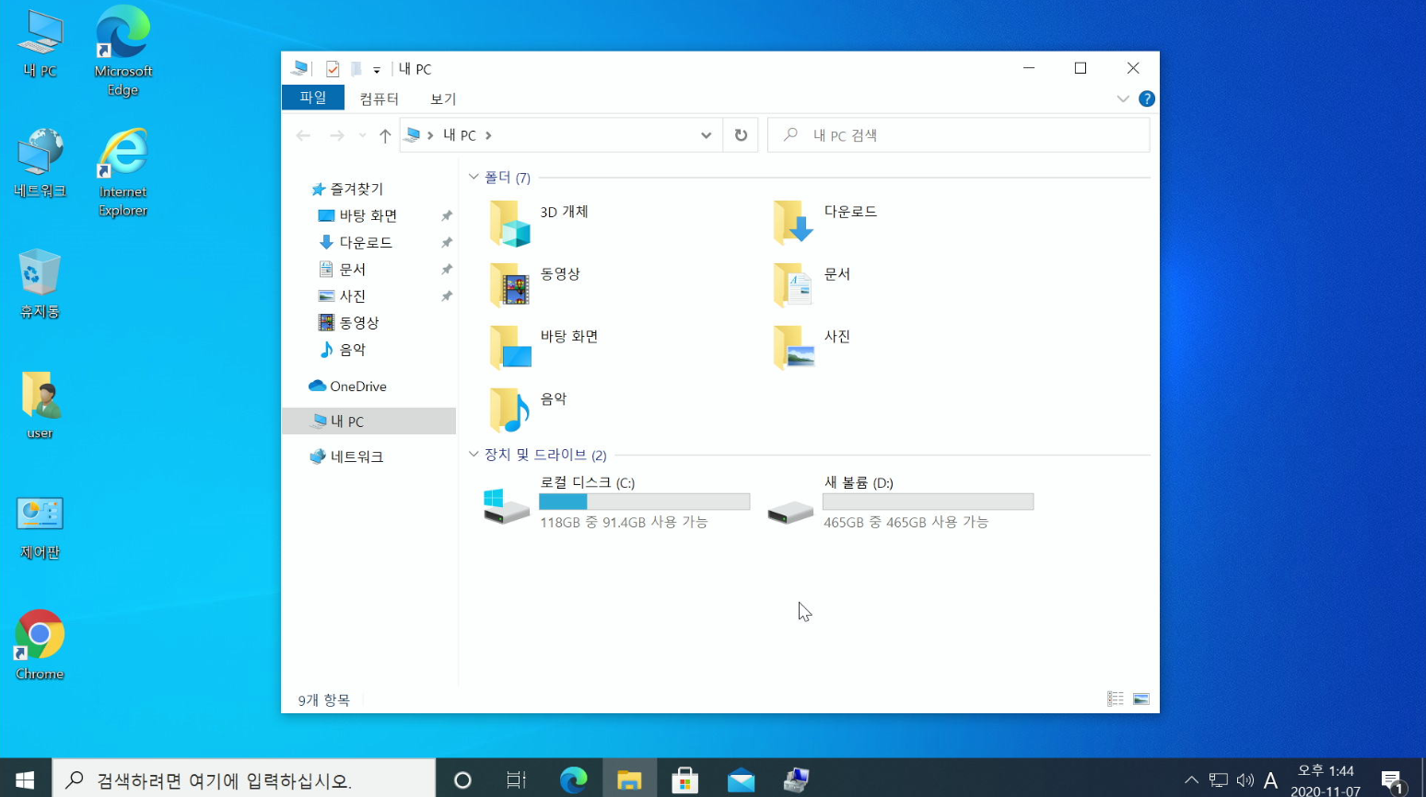
Task: Select the 새 볼륨 (D:) drive
Action: tap(900, 502)
